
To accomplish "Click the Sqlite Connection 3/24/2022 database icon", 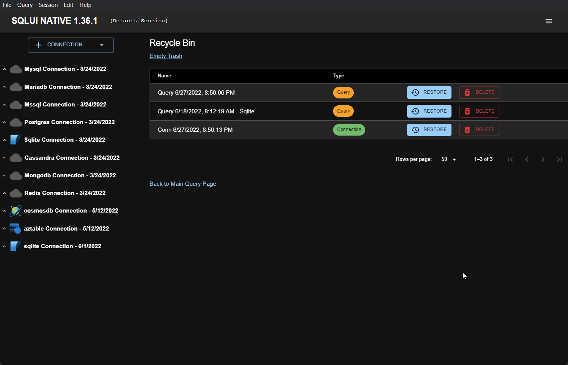I will (15, 140).
